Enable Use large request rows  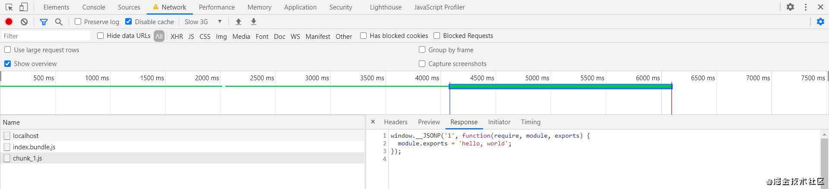click(7, 50)
